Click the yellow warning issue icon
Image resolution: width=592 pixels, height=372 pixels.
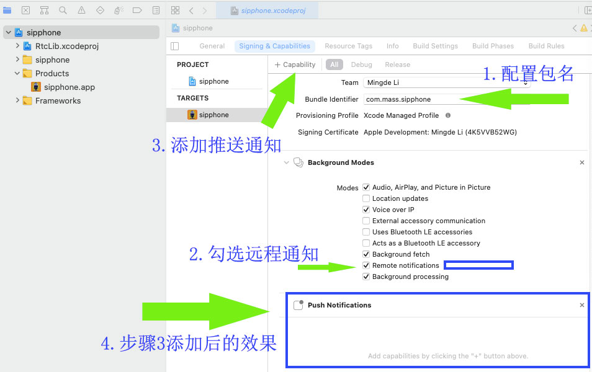coord(584,28)
